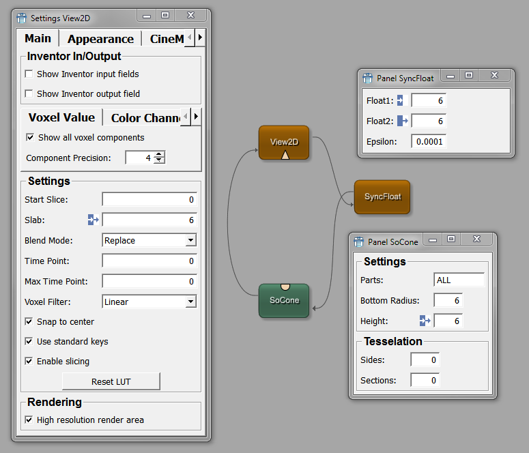Viewport: 529px width, 453px height.
Task: Enable Show Inventor input fields
Action: pyautogui.click(x=29, y=74)
